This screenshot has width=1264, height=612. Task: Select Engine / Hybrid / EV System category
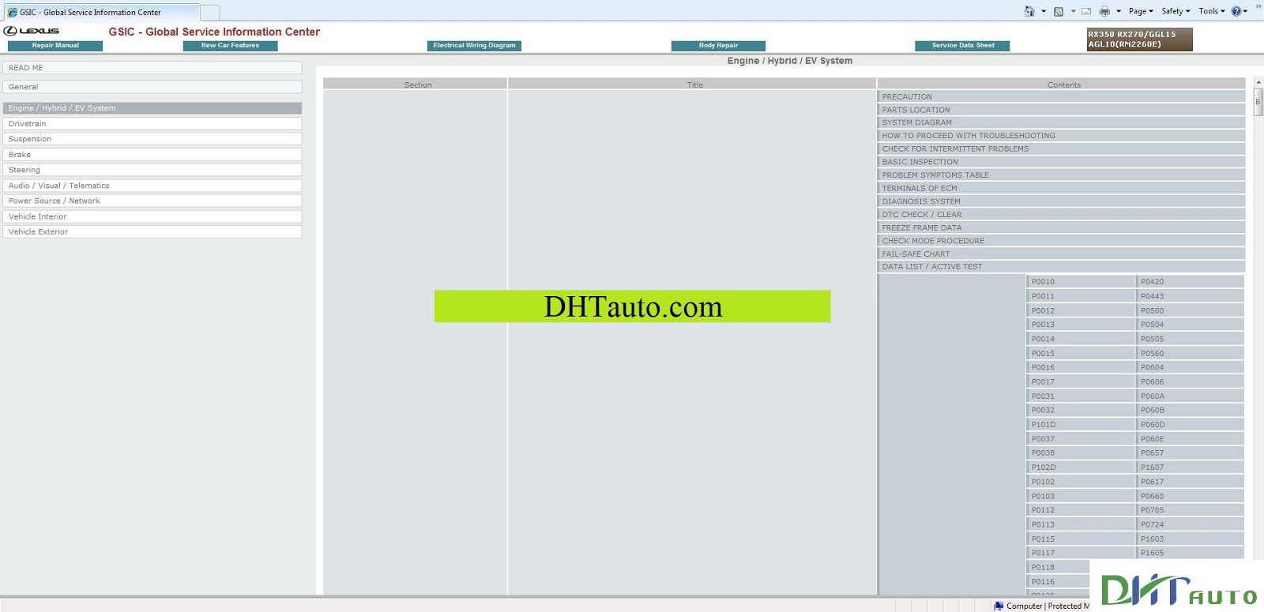[x=152, y=108]
